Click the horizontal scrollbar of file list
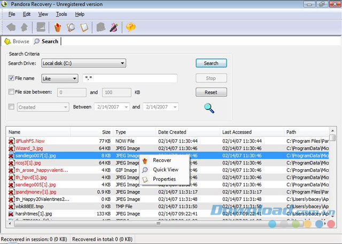The height and width of the screenshot is (244, 342). pyautogui.click(x=160, y=224)
